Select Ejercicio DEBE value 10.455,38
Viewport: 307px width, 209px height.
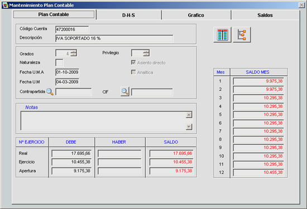pyautogui.click(x=71, y=162)
